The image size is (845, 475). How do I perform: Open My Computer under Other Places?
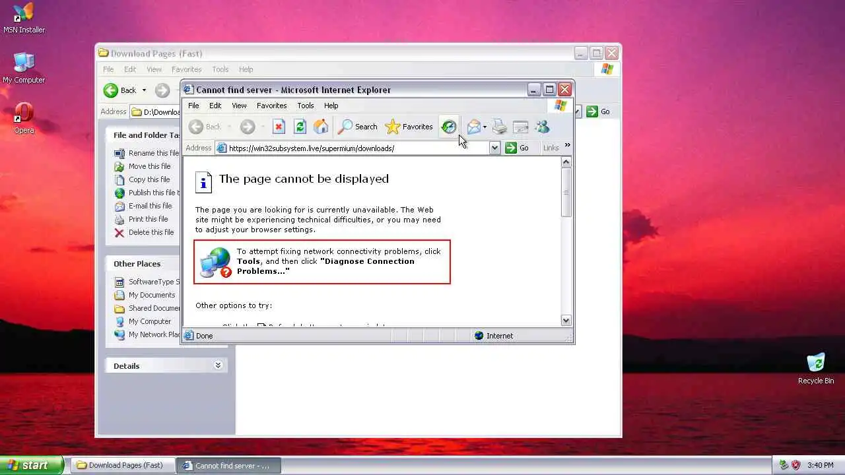(143, 321)
